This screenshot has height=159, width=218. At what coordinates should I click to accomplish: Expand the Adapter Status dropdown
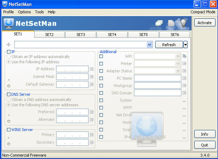click(178, 71)
